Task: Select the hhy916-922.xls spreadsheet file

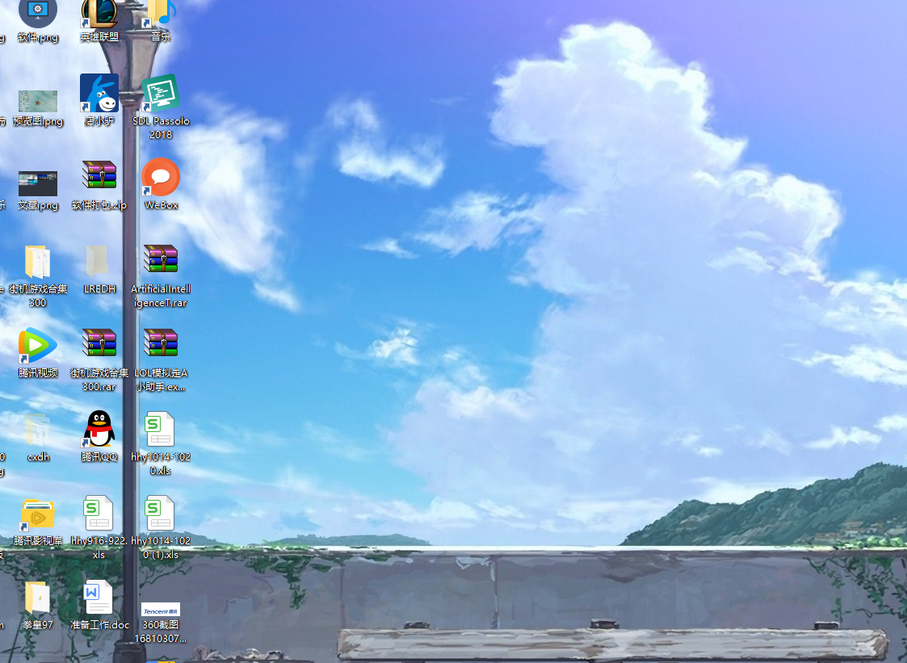Action: coord(99,514)
